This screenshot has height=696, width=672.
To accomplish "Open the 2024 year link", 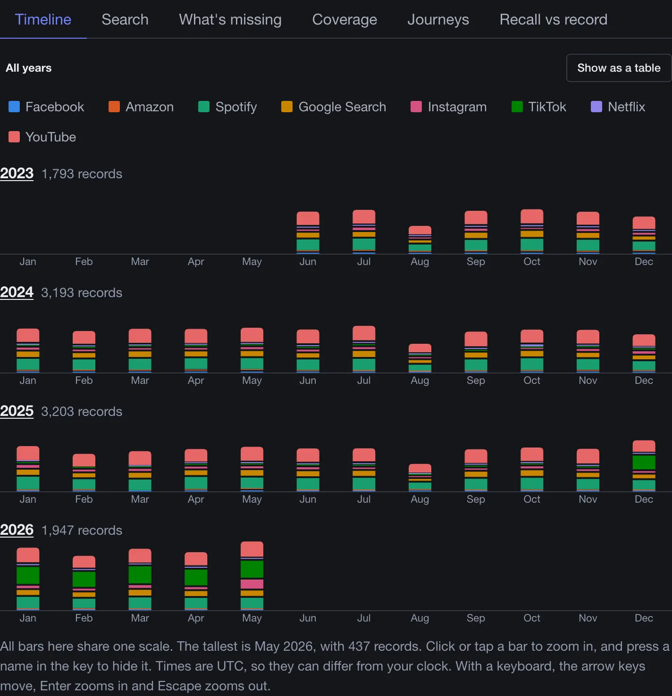I will pos(17,292).
